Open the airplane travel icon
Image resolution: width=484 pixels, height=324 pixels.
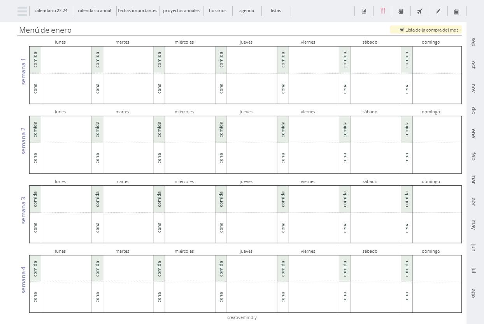[419, 11]
